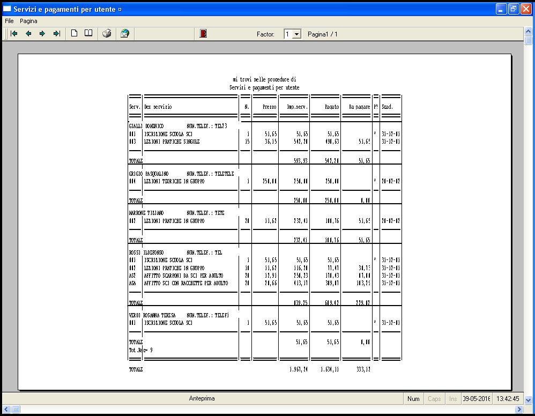
Task: Open the Pagina menu
Action: [28, 21]
